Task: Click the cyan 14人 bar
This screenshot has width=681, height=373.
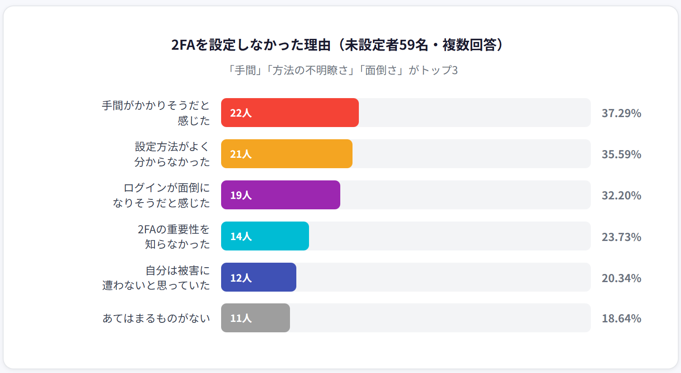Action: pyautogui.click(x=265, y=236)
